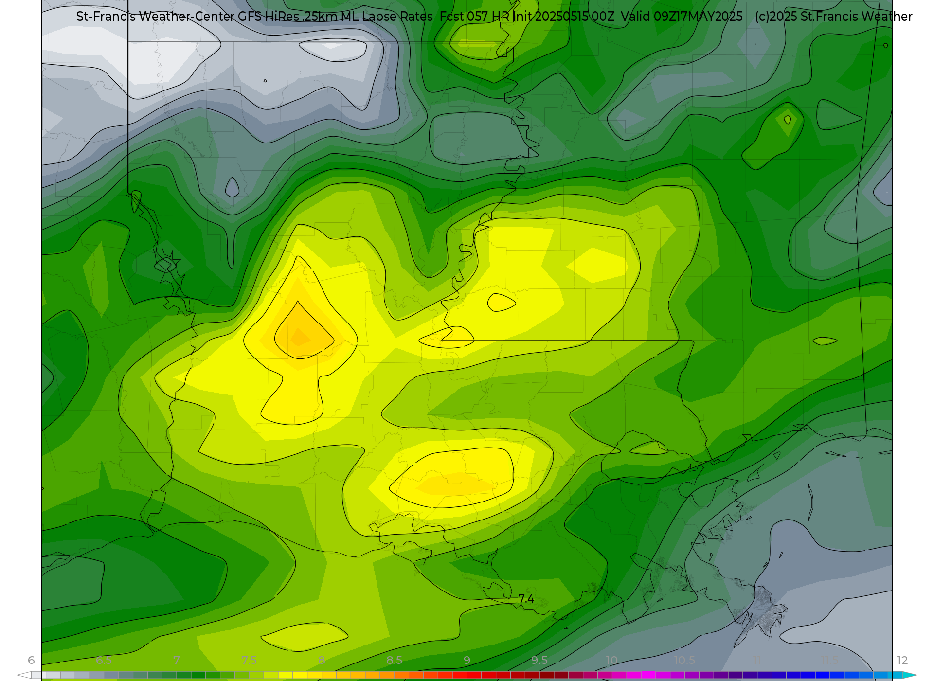Click the 7.4 contour label
The width and height of the screenshot is (934, 681).
click(526, 599)
